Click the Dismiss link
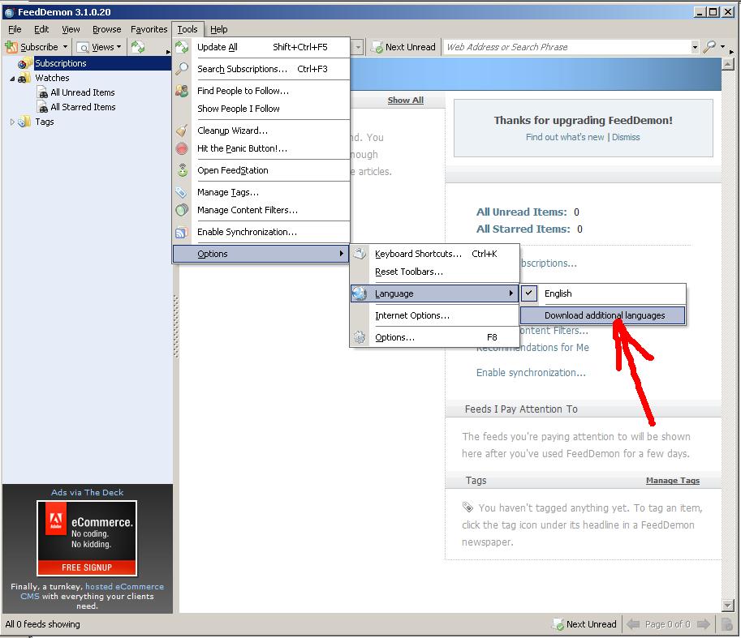Screen dimensions: 741x638 point(626,137)
